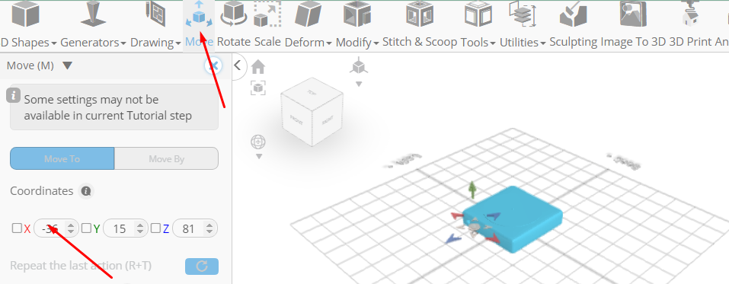
Task: Select the Rotate tool icon
Action: pyautogui.click(x=233, y=14)
